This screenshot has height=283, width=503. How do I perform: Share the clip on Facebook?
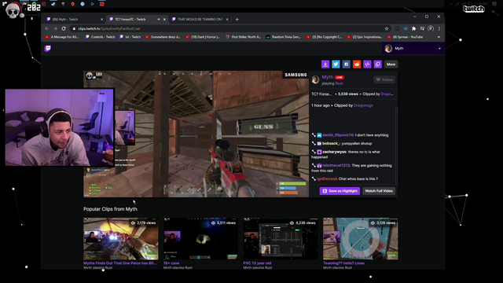click(x=346, y=64)
